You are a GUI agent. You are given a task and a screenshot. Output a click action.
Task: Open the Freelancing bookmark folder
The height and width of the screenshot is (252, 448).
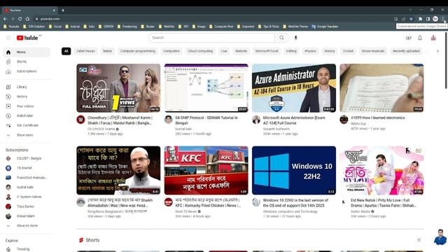(x=127, y=27)
